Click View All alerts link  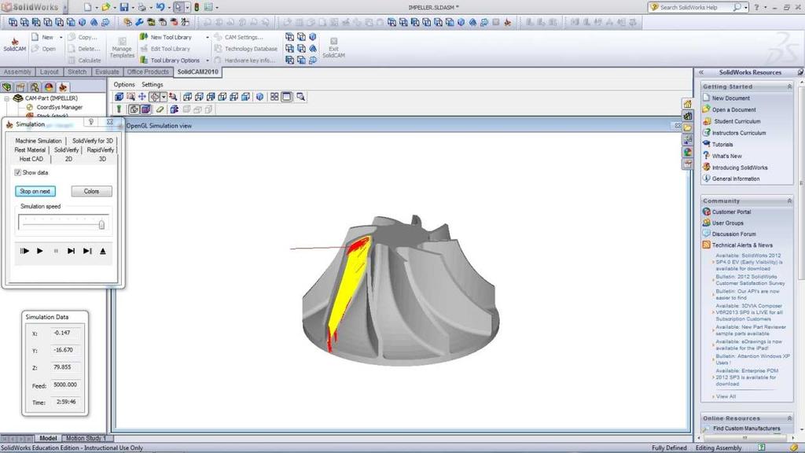point(726,396)
